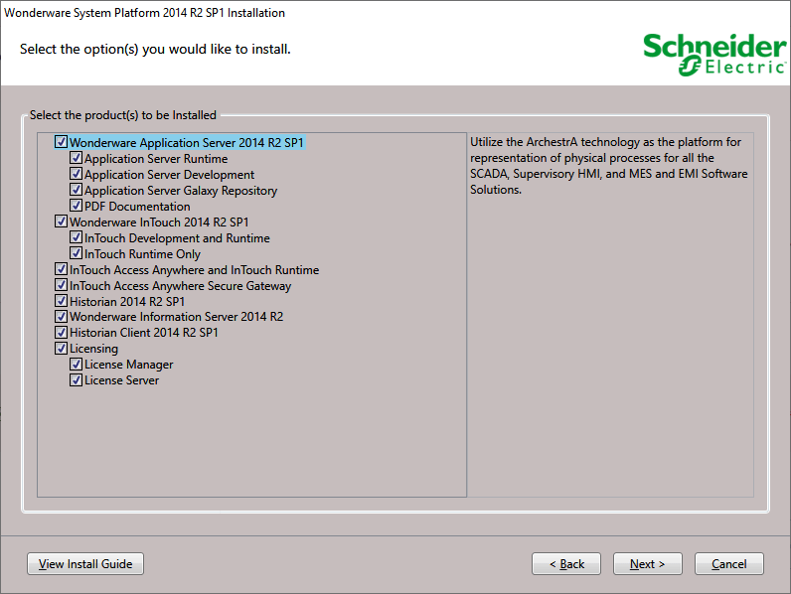791x594 pixels.
Task: Uncheck the License Manager checkbox
Action: click(77, 365)
